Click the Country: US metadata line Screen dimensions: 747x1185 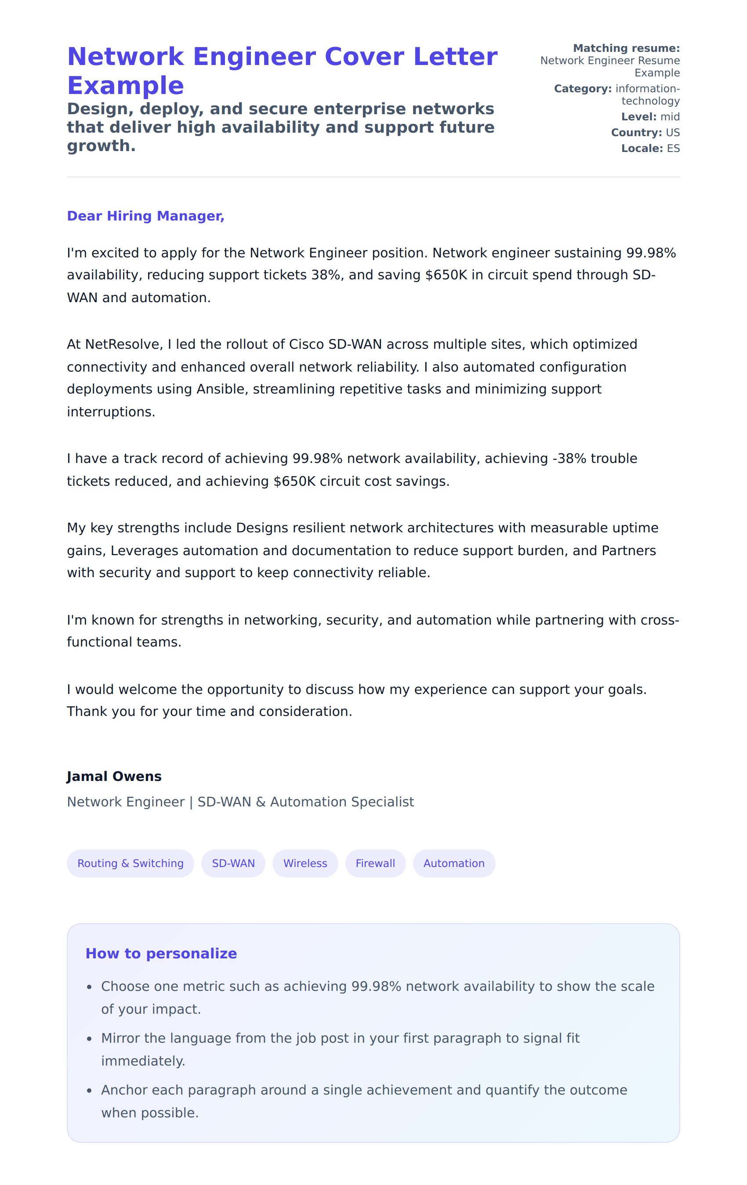(645, 132)
